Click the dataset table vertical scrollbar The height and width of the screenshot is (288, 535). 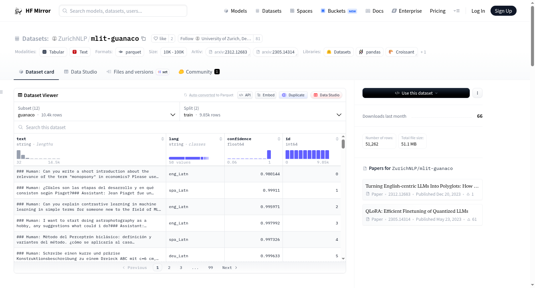(x=343, y=144)
